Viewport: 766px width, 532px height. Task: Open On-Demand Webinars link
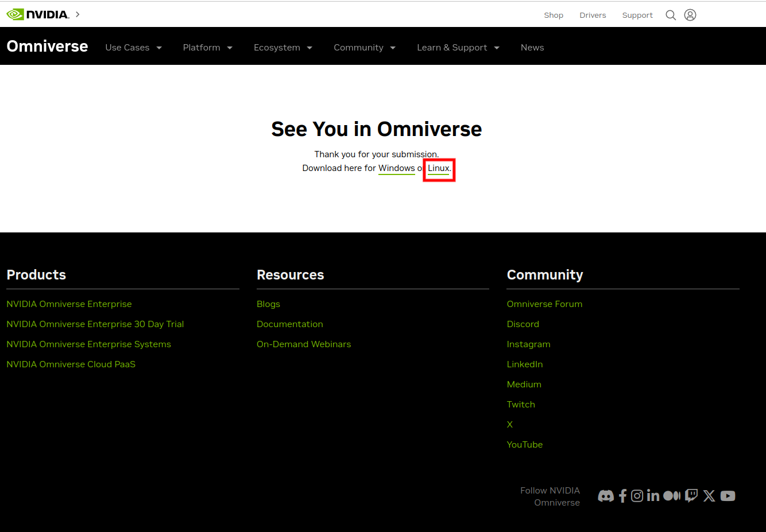click(304, 344)
